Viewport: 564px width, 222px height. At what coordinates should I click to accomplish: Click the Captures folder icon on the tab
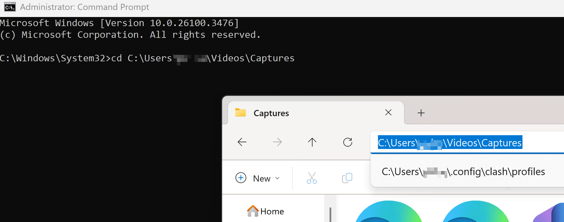[240, 113]
